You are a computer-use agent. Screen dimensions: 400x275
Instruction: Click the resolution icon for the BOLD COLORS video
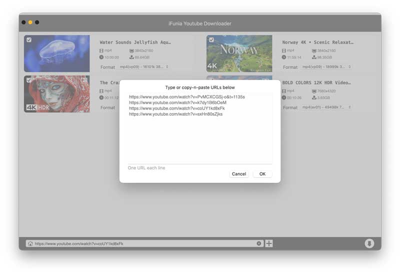click(x=314, y=91)
